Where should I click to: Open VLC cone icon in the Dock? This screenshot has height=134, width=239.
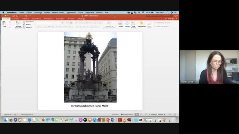(124, 120)
